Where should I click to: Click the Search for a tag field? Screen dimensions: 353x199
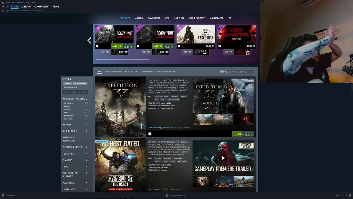point(75,92)
